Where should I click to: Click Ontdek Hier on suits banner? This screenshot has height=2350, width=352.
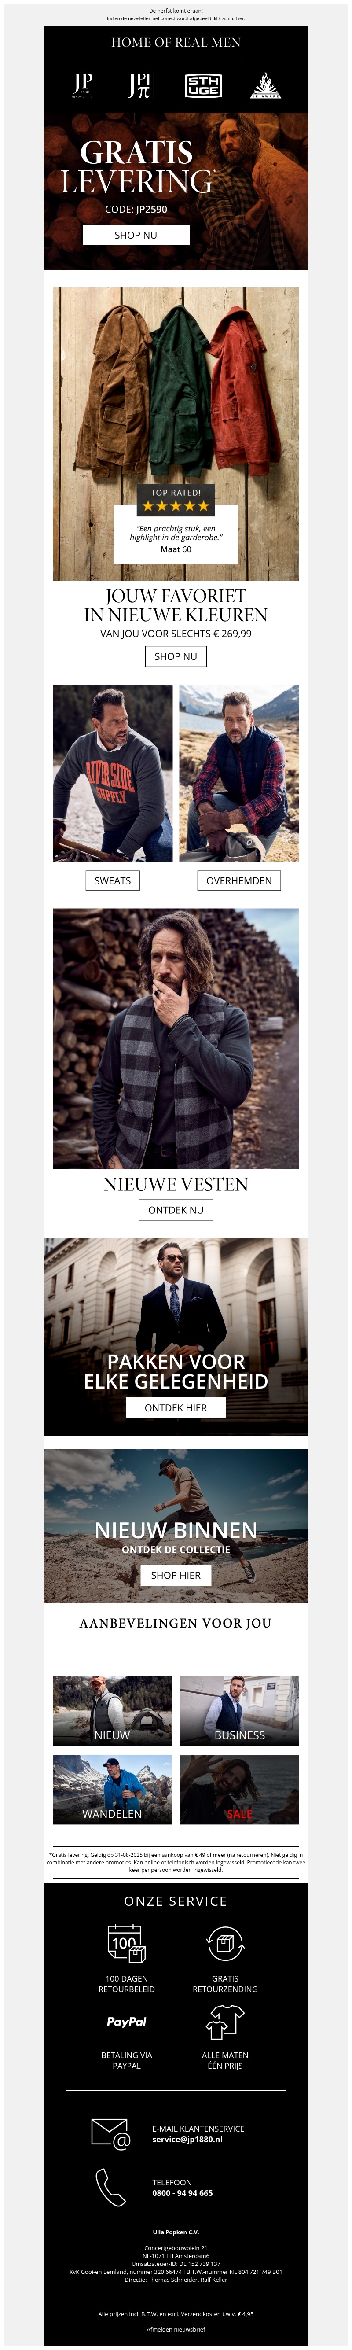tap(176, 1407)
